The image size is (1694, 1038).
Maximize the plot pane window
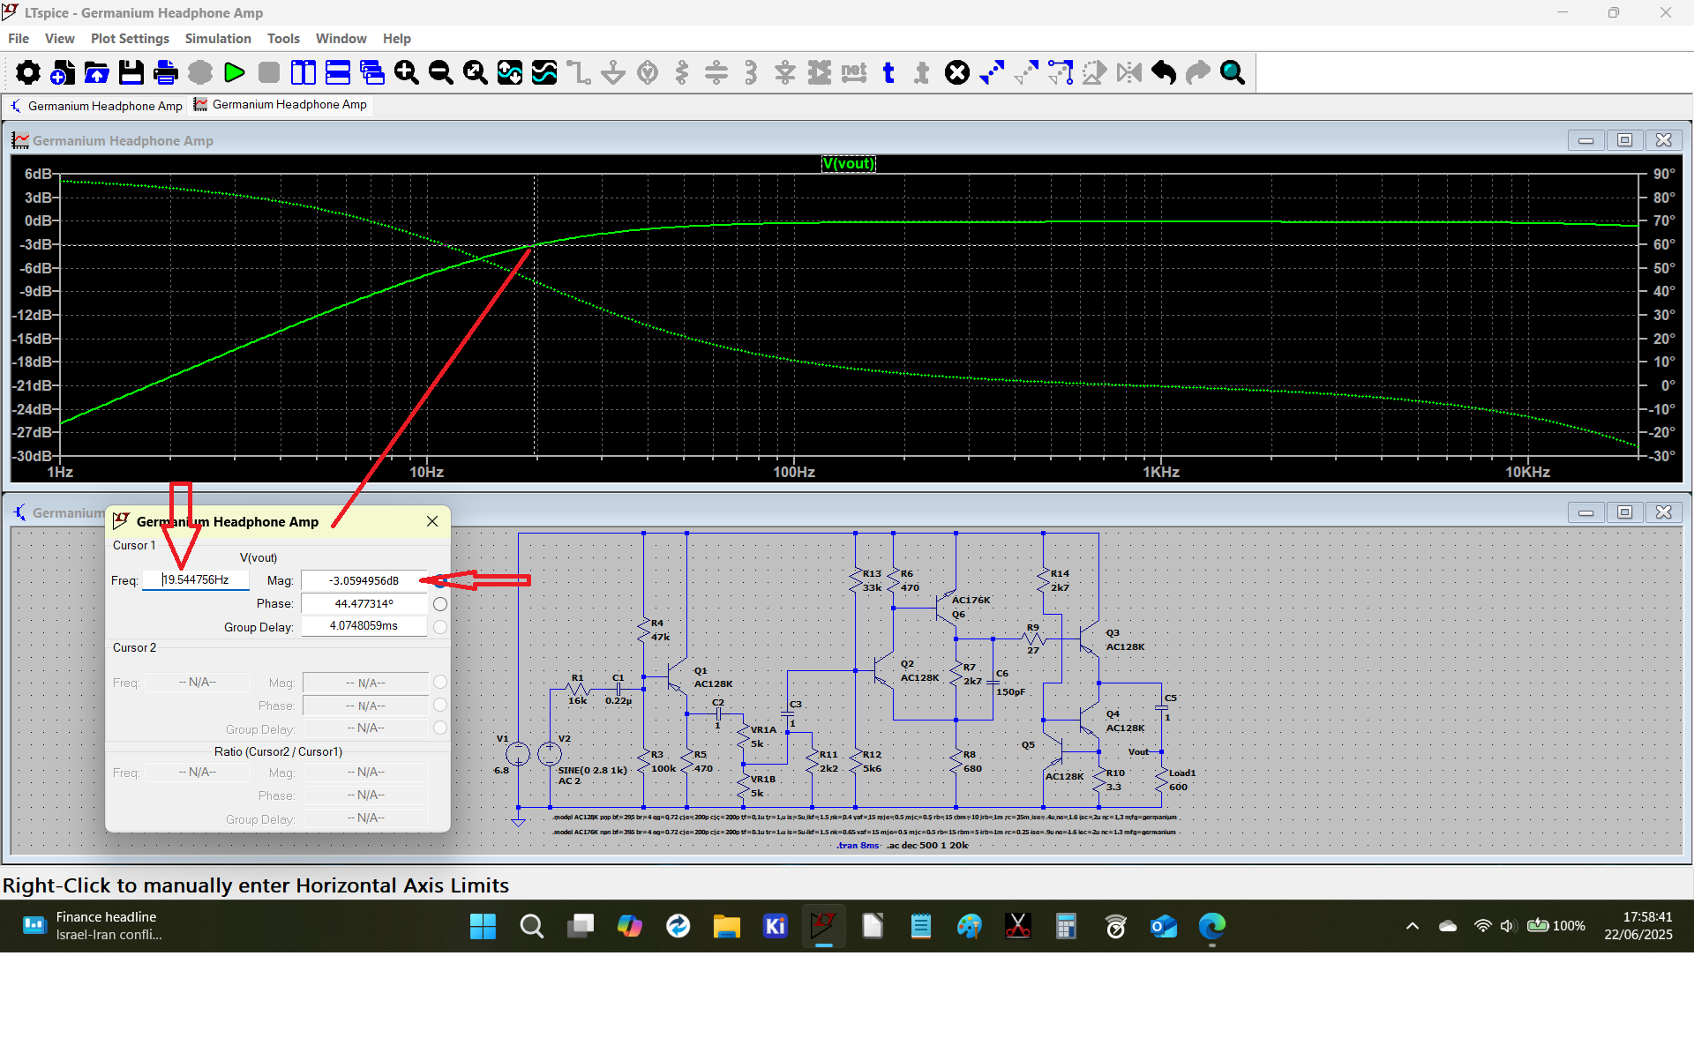(x=1624, y=140)
